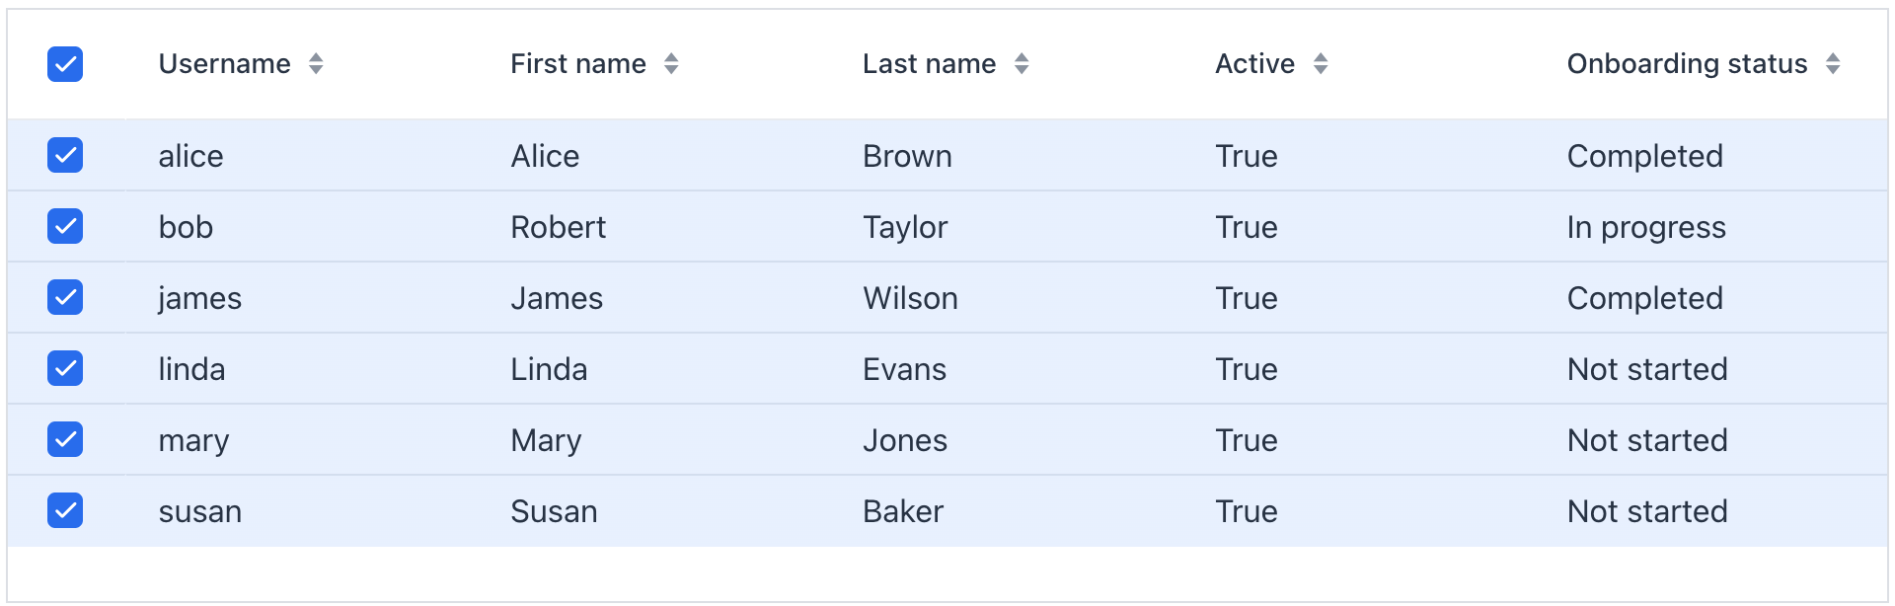Uncheck mary's row selection
The image size is (1895, 606).
pyautogui.click(x=64, y=439)
